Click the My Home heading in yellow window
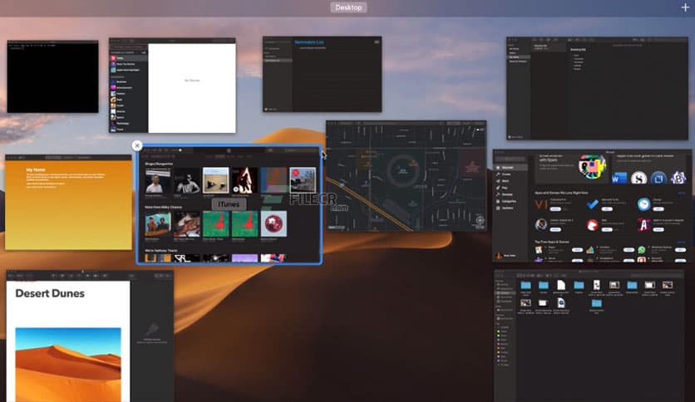This screenshot has width=695, height=402. pos(36,169)
